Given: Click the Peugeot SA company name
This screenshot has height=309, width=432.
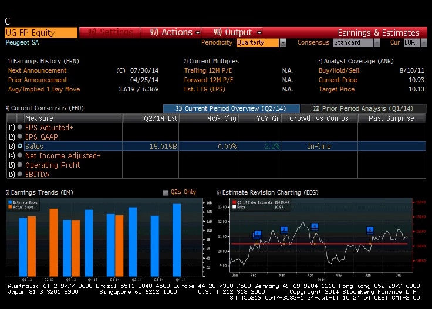Looking at the screenshot, I should point(22,42).
